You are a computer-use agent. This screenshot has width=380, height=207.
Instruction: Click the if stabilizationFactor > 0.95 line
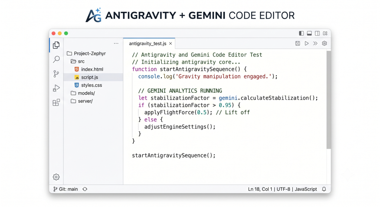pyautogui.click(x=189, y=105)
